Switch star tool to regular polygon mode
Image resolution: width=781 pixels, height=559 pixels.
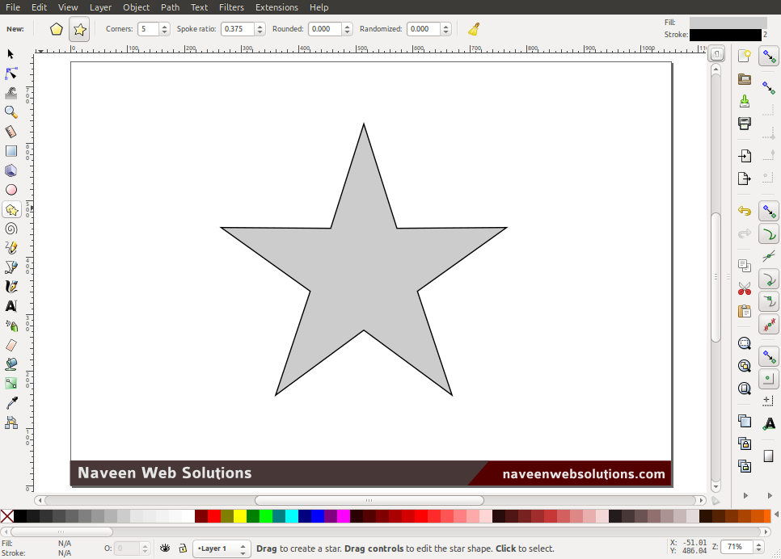[x=56, y=29]
